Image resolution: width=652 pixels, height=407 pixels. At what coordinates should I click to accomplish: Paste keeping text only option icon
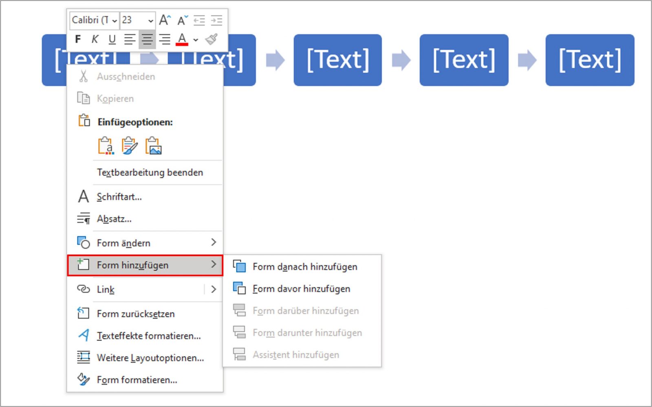click(106, 146)
